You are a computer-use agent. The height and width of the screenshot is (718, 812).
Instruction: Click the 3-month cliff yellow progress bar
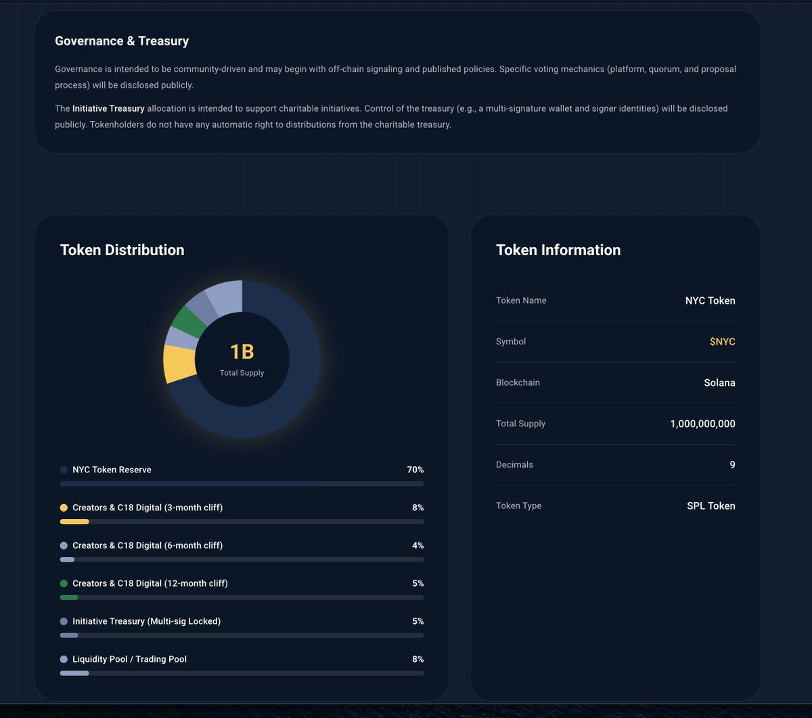point(74,522)
